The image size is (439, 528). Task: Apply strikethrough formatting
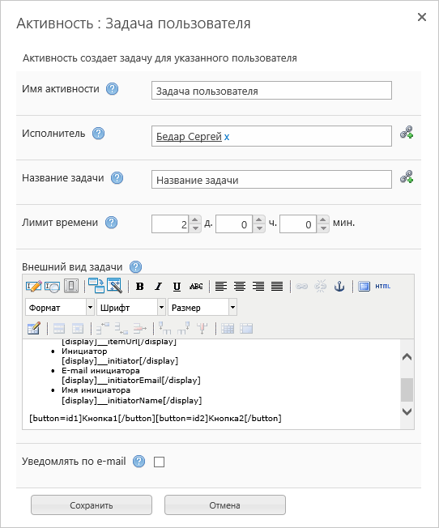196,287
